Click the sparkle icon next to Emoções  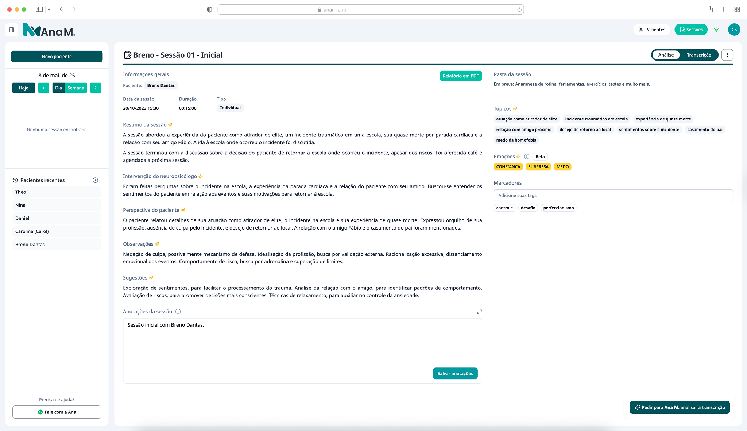tap(519, 157)
